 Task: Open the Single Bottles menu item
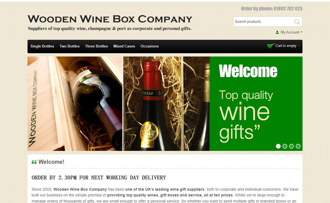(42, 46)
